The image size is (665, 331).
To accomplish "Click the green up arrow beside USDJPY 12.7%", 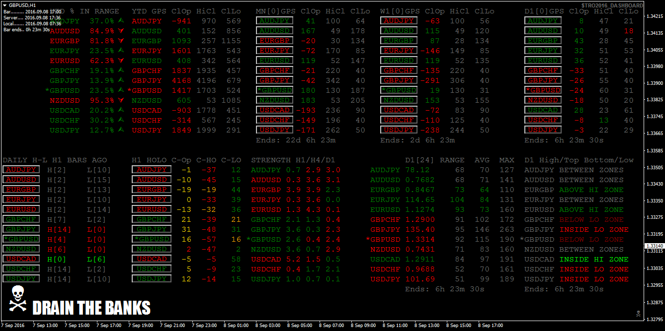I will [x=121, y=130].
